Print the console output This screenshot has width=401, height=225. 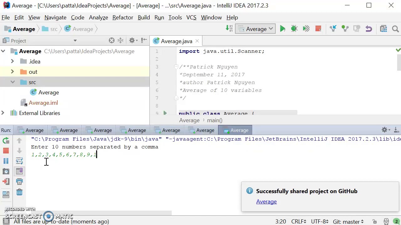pos(19,182)
